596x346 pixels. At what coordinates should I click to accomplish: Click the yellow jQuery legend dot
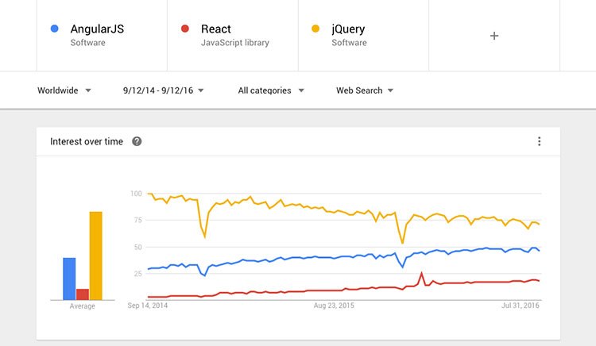[315, 29]
